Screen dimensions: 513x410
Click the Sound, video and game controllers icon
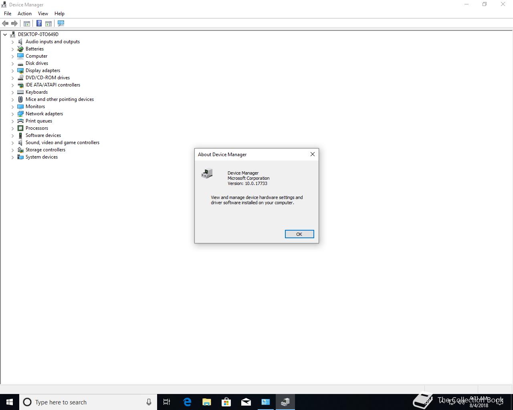(20, 143)
